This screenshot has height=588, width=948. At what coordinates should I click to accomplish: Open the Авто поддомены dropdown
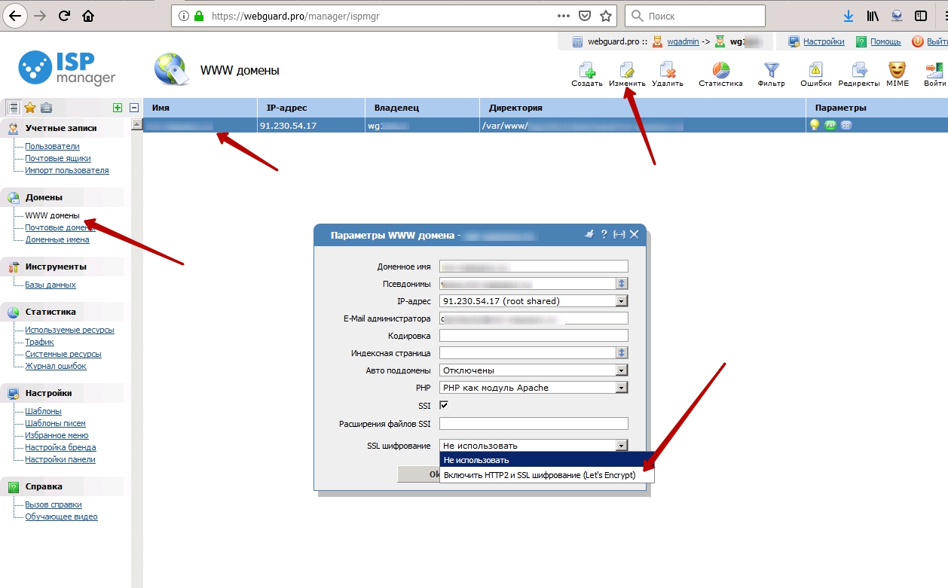click(622, 370)
